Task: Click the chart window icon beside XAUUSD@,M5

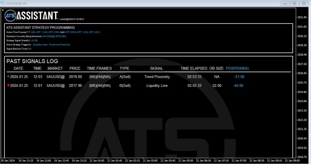Action: [x=2, y=3]
